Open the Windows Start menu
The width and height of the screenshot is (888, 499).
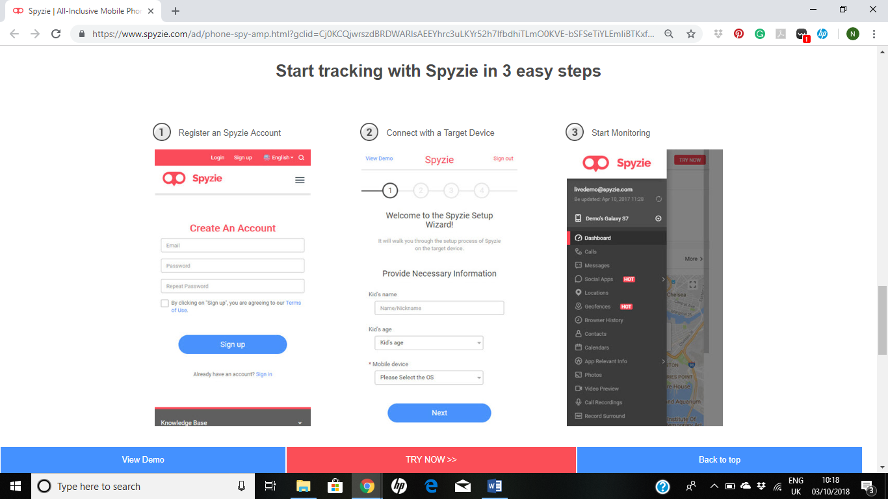[x=16, y=486]
